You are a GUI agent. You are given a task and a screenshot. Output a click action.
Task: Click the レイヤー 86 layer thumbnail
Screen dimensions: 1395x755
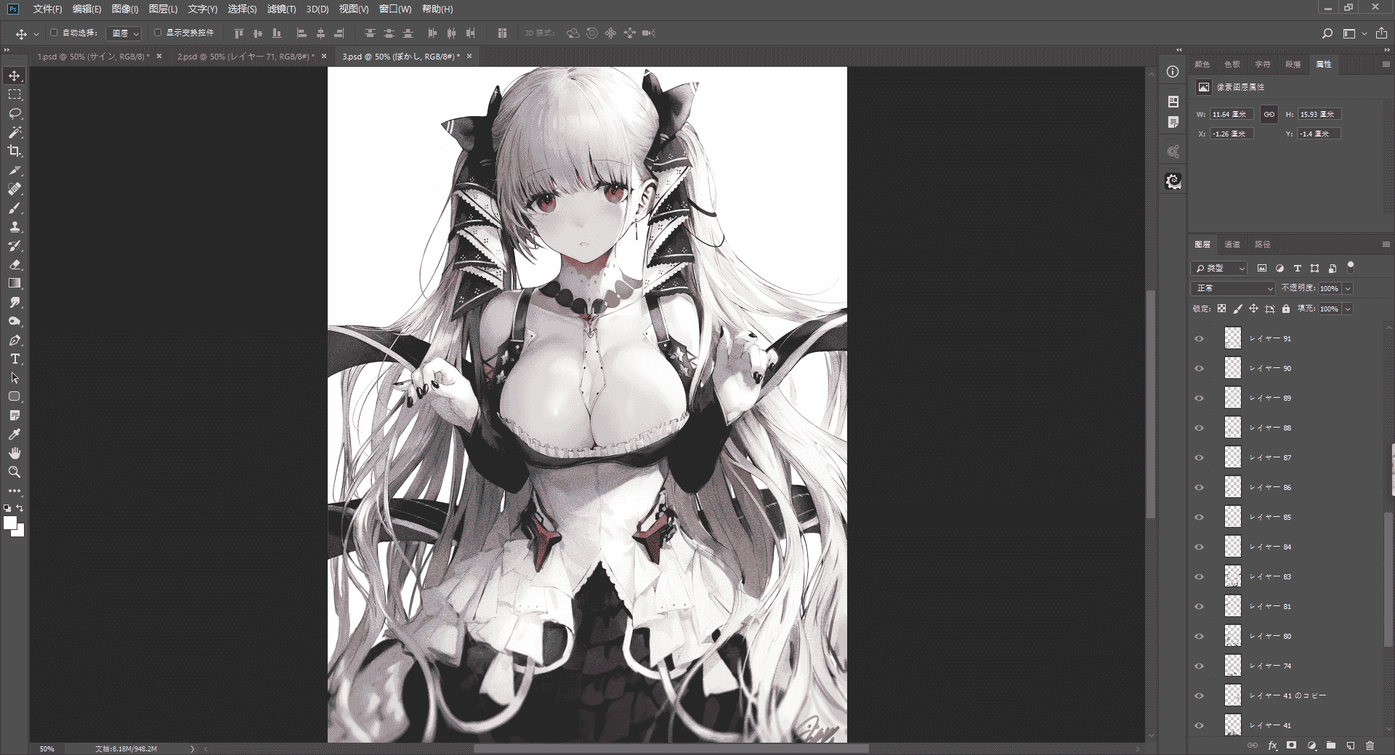(1233, 487)
